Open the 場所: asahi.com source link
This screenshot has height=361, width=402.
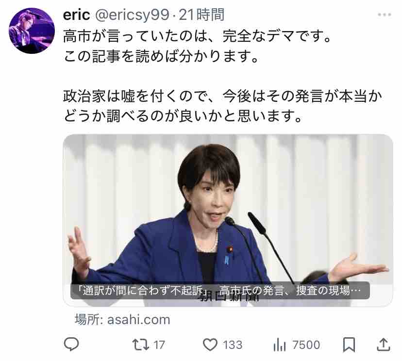122,319
